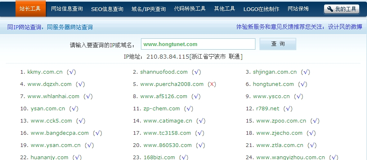
Task: Open the 代码转换工具 menu
Action: (190, 9)
